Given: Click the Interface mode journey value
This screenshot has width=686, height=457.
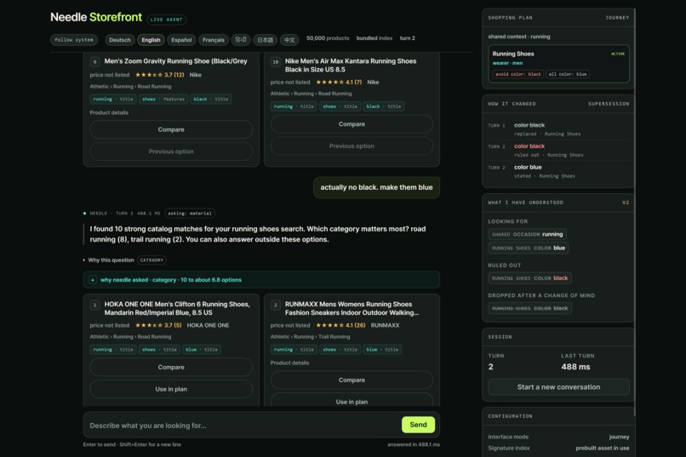Looking at the screenshot, I should (x=619, y=437).
